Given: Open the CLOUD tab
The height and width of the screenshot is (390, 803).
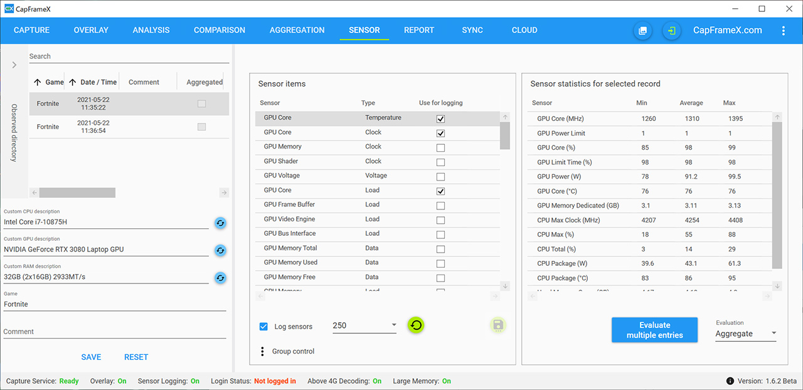Looking at the screenshot, I should click(524, 30).
